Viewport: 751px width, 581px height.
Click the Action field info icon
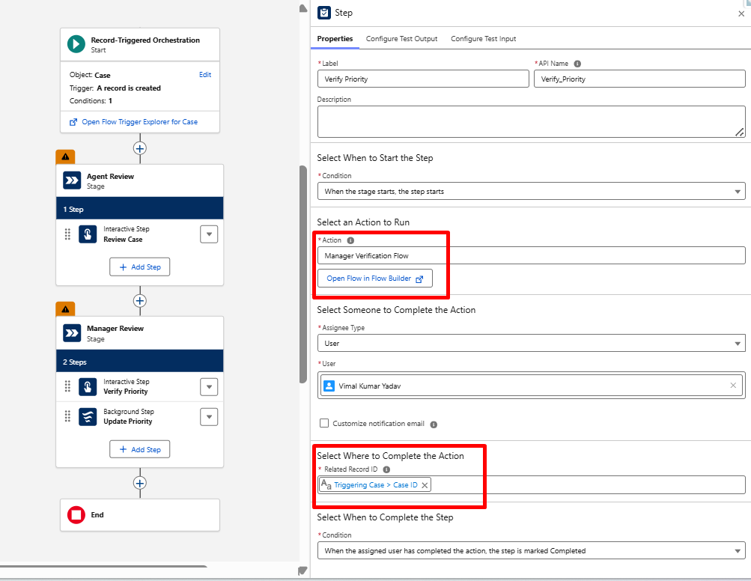pyautogui.click(x=350, y=240)
